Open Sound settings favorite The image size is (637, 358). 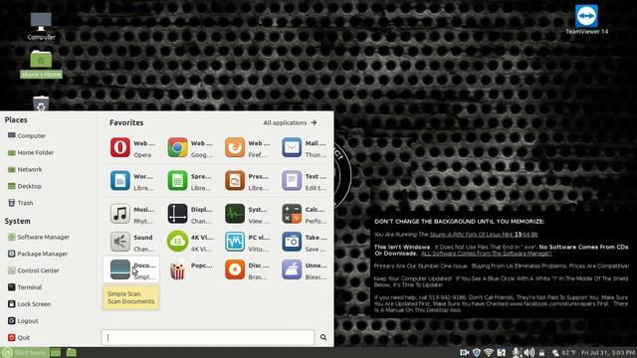(132, 243)
